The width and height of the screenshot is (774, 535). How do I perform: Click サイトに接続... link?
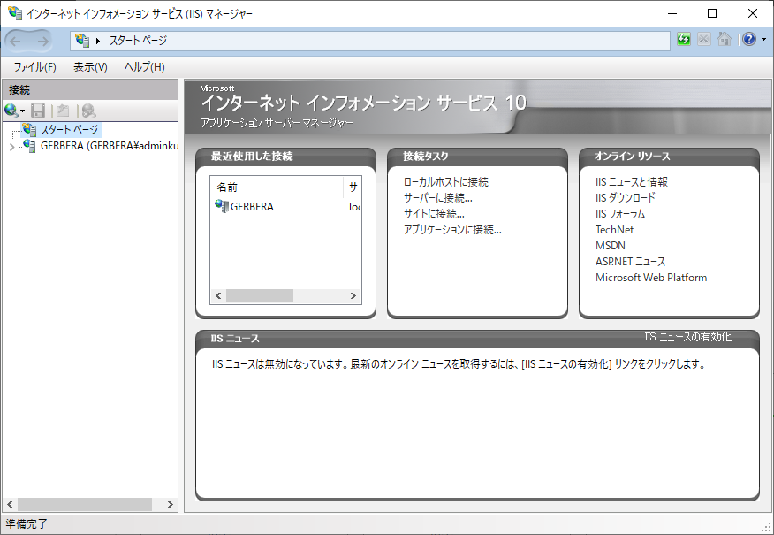tap(434, 213)
